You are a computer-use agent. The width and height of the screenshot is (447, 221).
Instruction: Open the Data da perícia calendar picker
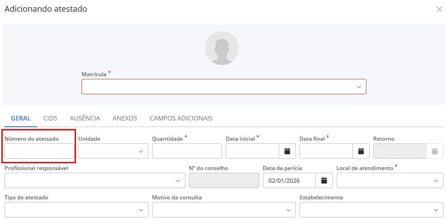point(324,180)
